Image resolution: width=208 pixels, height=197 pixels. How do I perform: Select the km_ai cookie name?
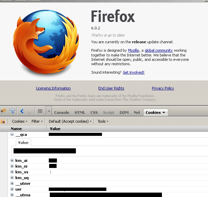(21, 161)
